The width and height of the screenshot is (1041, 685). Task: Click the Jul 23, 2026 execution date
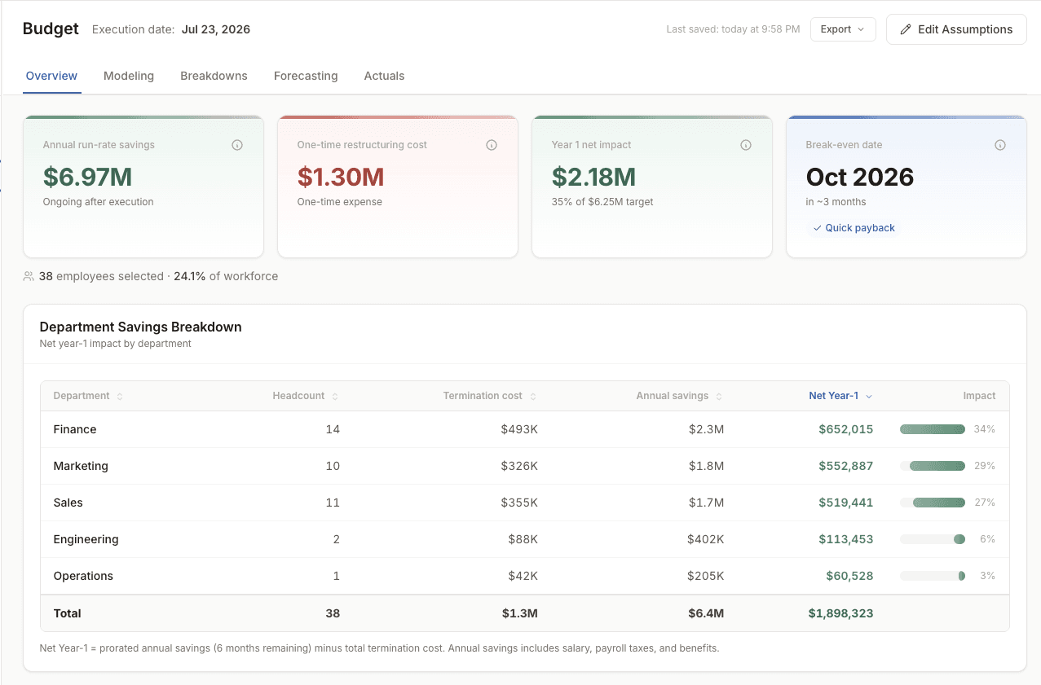pos(216,29)
